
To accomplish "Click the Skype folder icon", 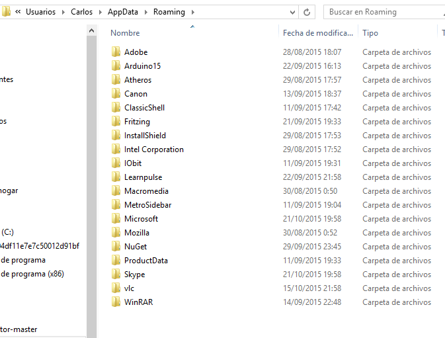I will [116, 275].
